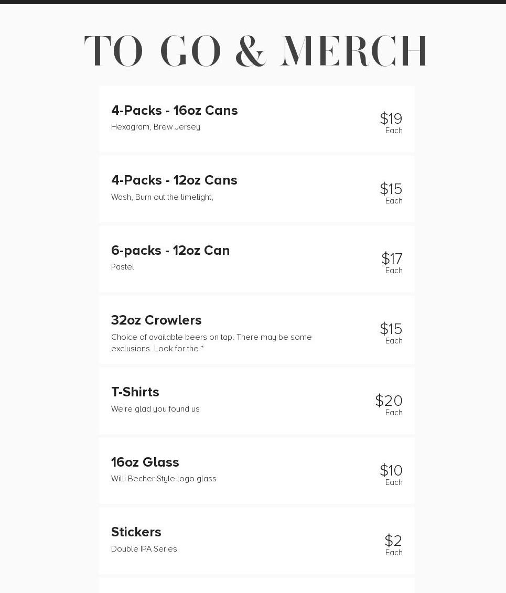Viewport: 506px width, 593px height.
Task: Click the $2 Stickers price
Action: coord(393,541)
